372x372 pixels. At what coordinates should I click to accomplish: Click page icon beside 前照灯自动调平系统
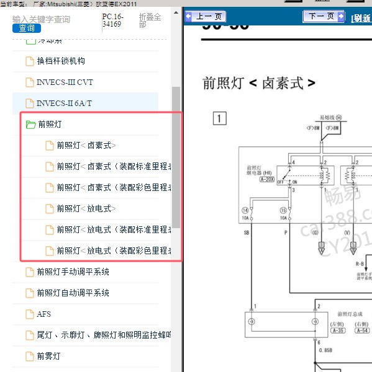tap(30, 293)
